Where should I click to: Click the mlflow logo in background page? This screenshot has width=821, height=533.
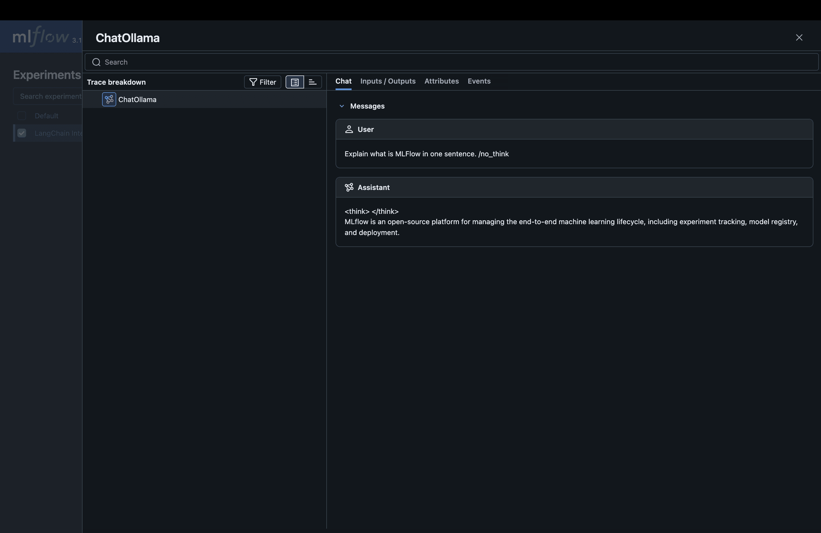click(41, 37)
